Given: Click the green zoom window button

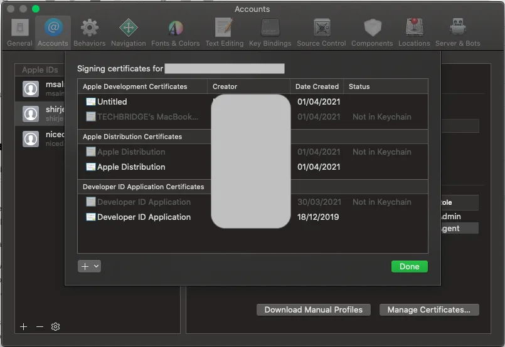Looking at the screenshot, I should (36, 9).
